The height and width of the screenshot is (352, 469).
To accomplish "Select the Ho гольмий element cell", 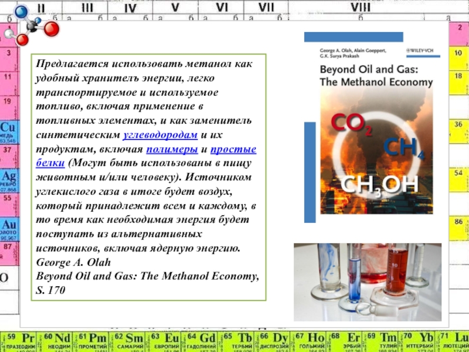I will pos(308,341).
